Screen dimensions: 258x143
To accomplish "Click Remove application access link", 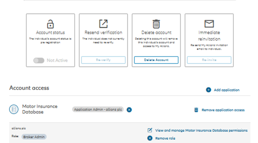I will point(223,110).
